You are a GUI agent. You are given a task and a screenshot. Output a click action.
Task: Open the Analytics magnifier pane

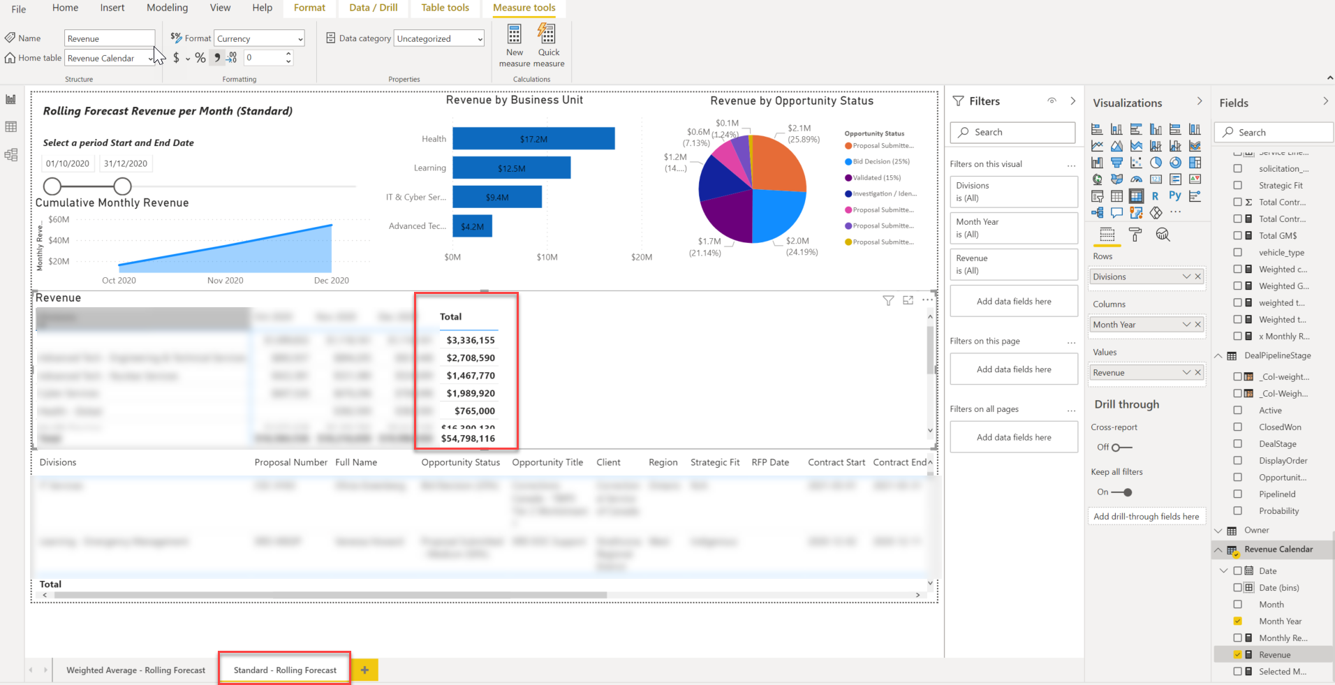(x=1163, y=235)
